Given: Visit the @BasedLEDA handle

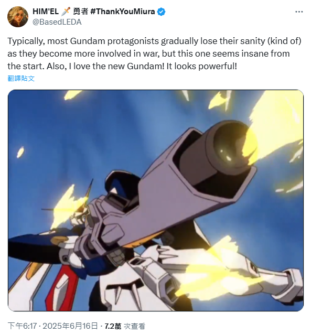Looking at the screenshot, I should (57, 22).
